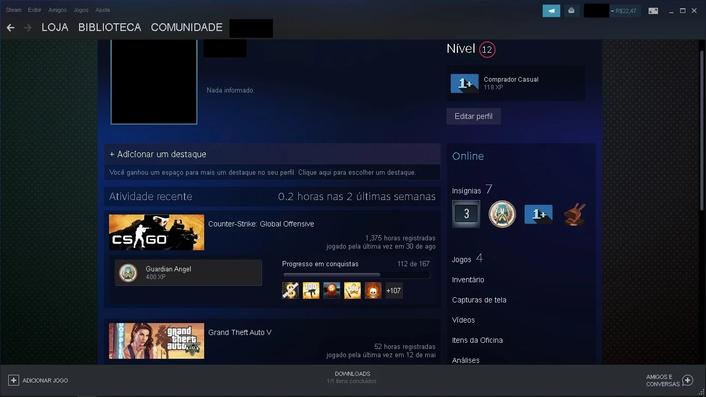This screenshot has height=397, width=706.
Task: Open the inbox envelope icon
Action: coord(572,10)
